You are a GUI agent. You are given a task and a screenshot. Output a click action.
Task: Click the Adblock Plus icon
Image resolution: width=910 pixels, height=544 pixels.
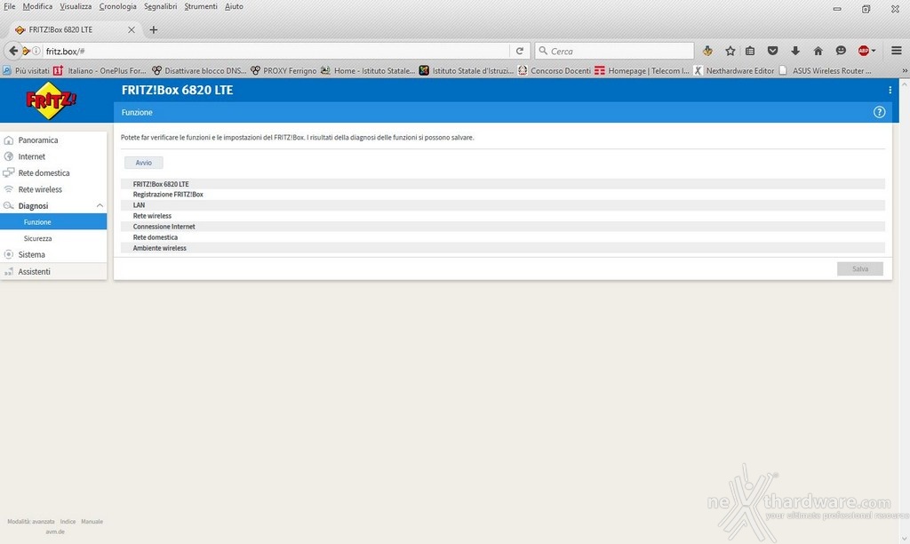[863, 51]
